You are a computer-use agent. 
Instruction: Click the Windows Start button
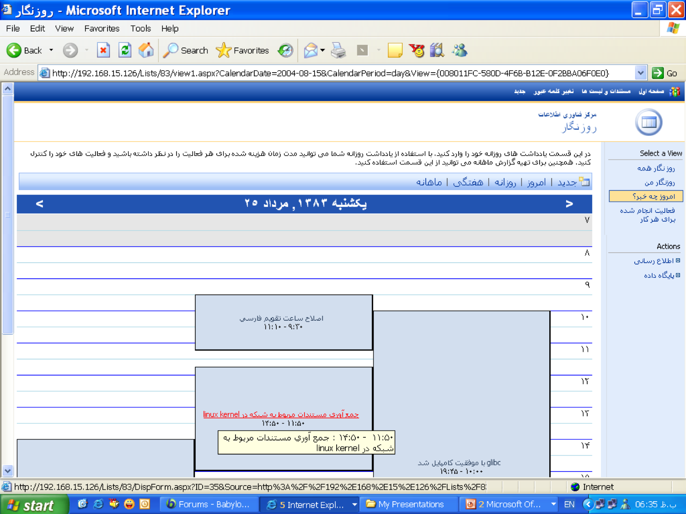tap(34, 504)
